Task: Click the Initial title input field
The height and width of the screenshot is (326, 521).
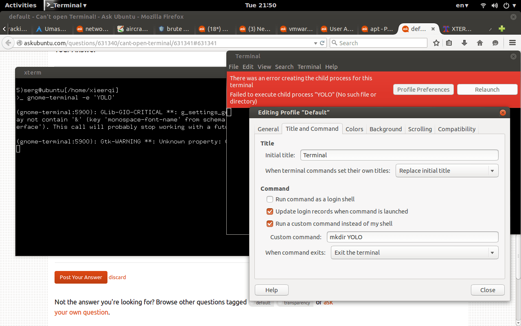Action: [399, 155]
